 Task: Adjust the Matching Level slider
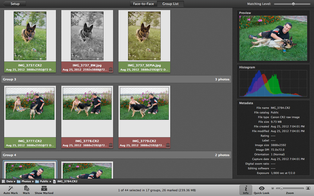pos(293,4)
